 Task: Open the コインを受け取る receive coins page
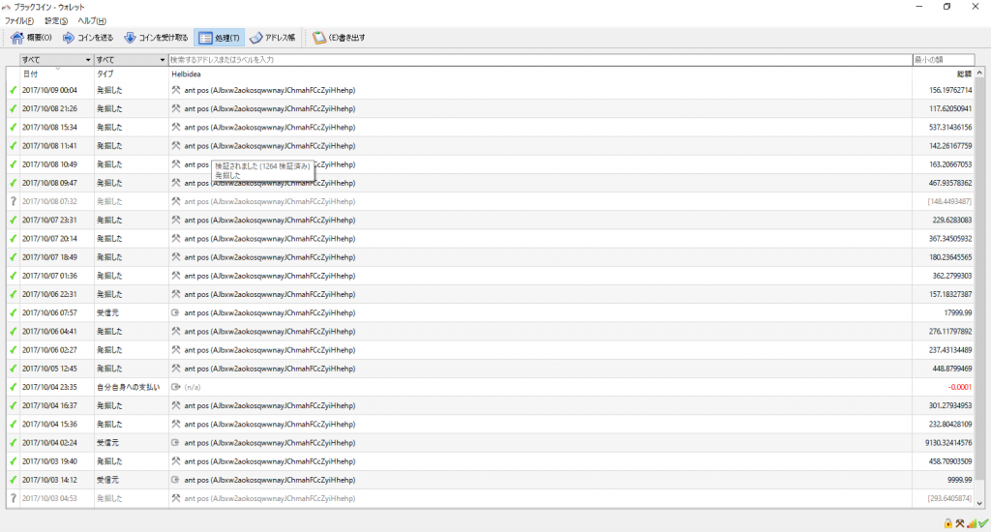point(155,38)
